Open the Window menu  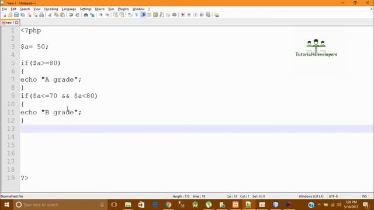coord(138,9)
